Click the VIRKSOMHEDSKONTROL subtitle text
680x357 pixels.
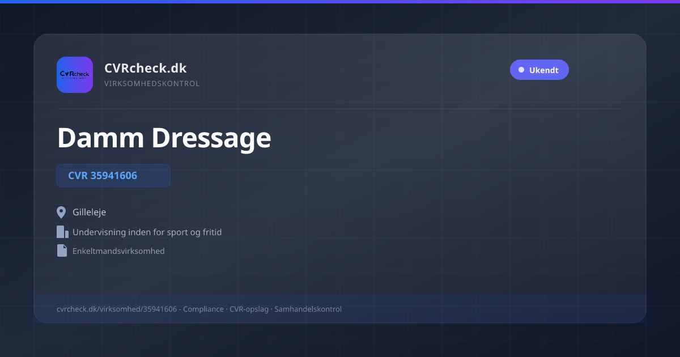point(152,83)
